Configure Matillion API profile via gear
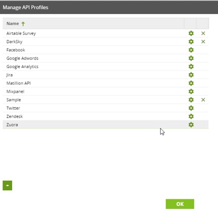Viewport: 218px width, 212px height. click(191, 83)
